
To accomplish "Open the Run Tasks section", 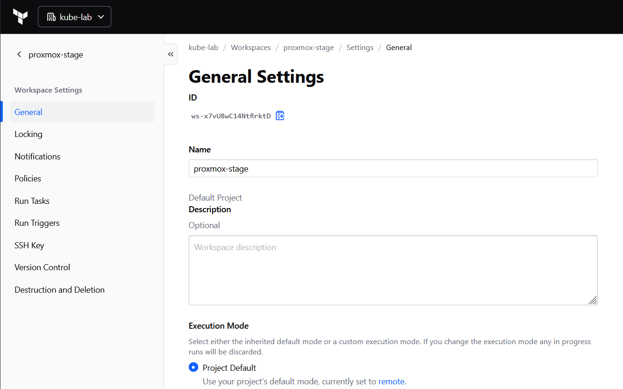I will (32, 201).
